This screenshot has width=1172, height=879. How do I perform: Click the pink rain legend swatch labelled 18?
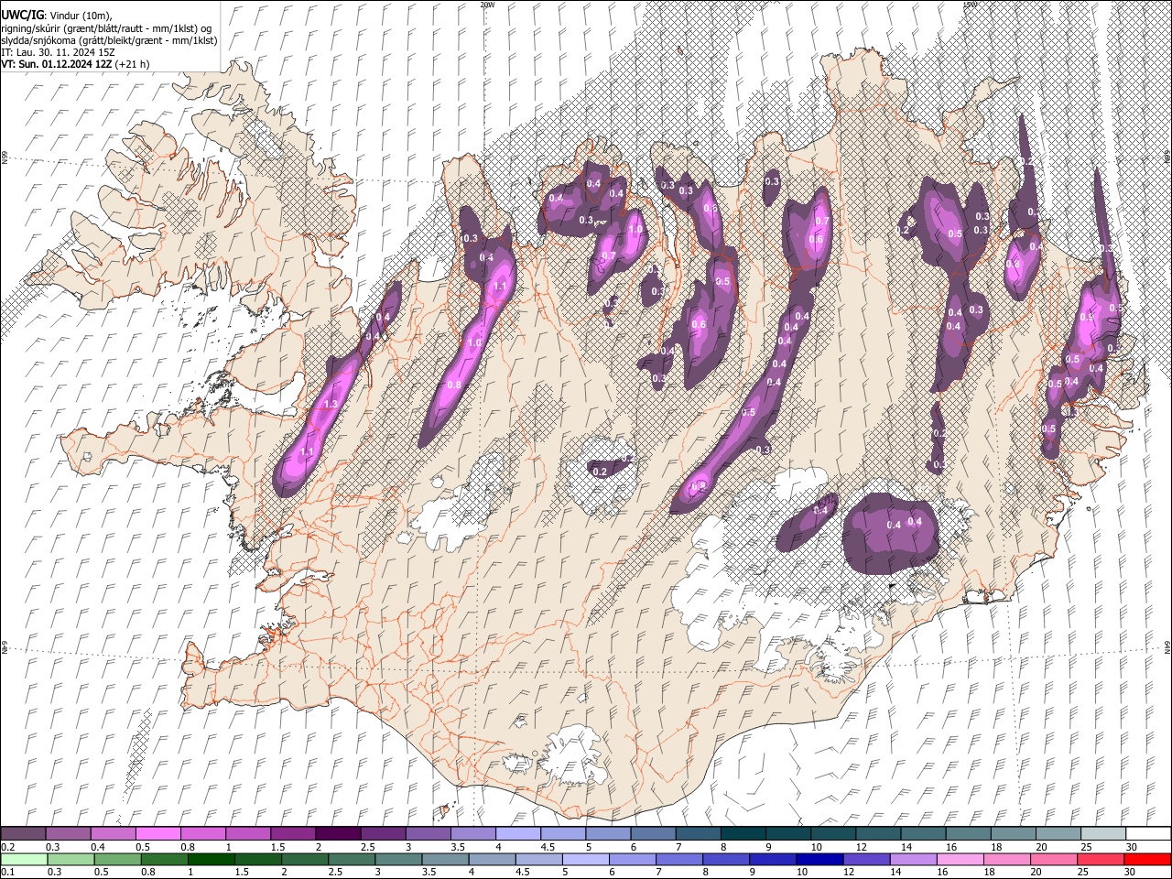coord(1005,859)
